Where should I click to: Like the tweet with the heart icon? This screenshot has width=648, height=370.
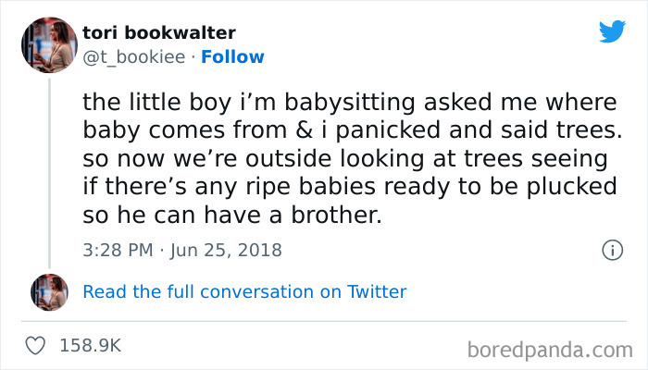38,346
